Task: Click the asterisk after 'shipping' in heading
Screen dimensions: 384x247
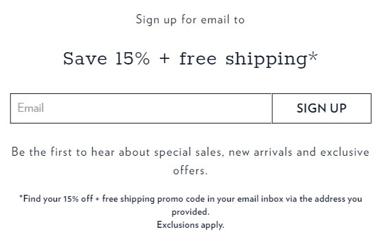Action: click(x=313, y=56)
